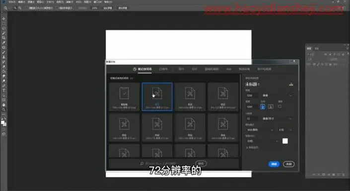The width and height of the screenshot is (350, 191).
Task: Click the blue 创建 Create button
Action: (x=274, y=164)
